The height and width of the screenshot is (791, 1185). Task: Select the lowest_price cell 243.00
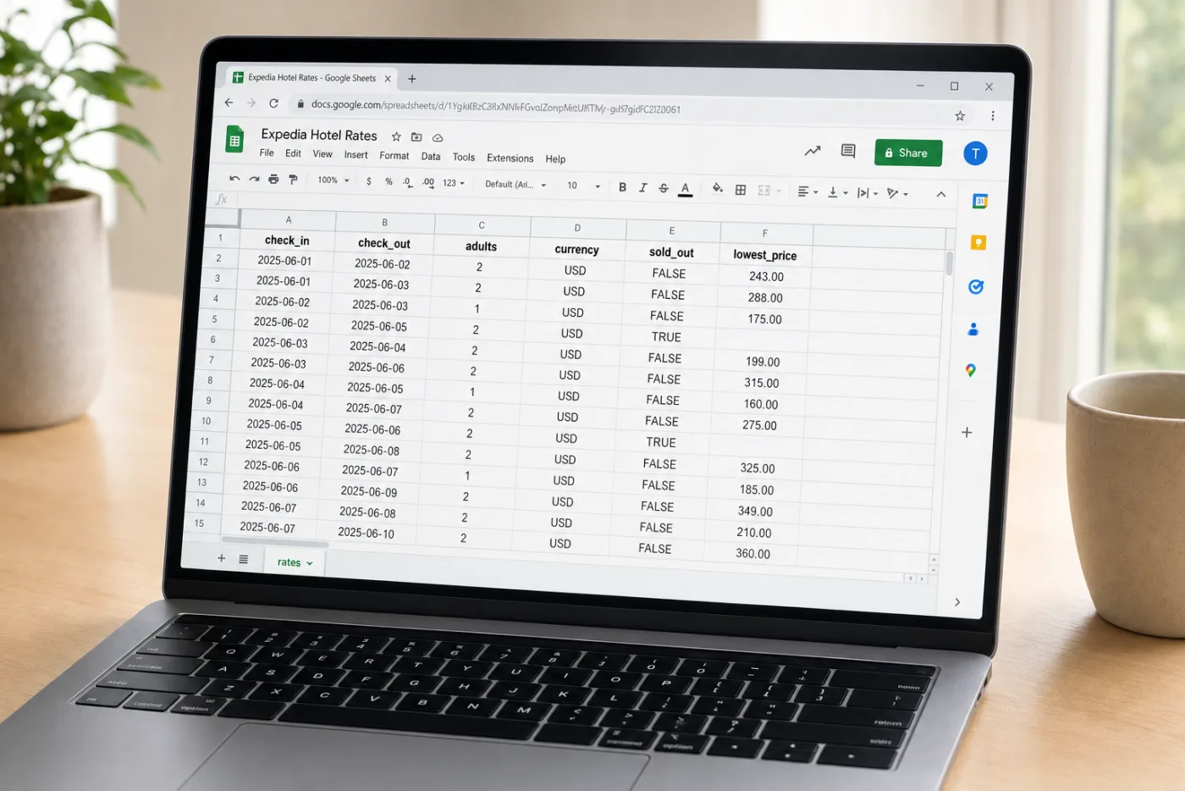[x=766, y=276]
